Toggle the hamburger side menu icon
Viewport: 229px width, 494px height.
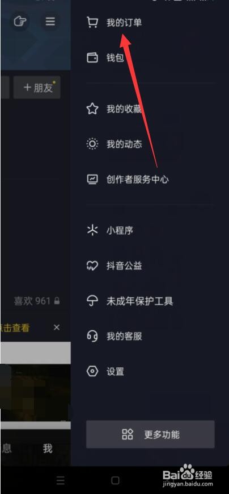[50, 22]
